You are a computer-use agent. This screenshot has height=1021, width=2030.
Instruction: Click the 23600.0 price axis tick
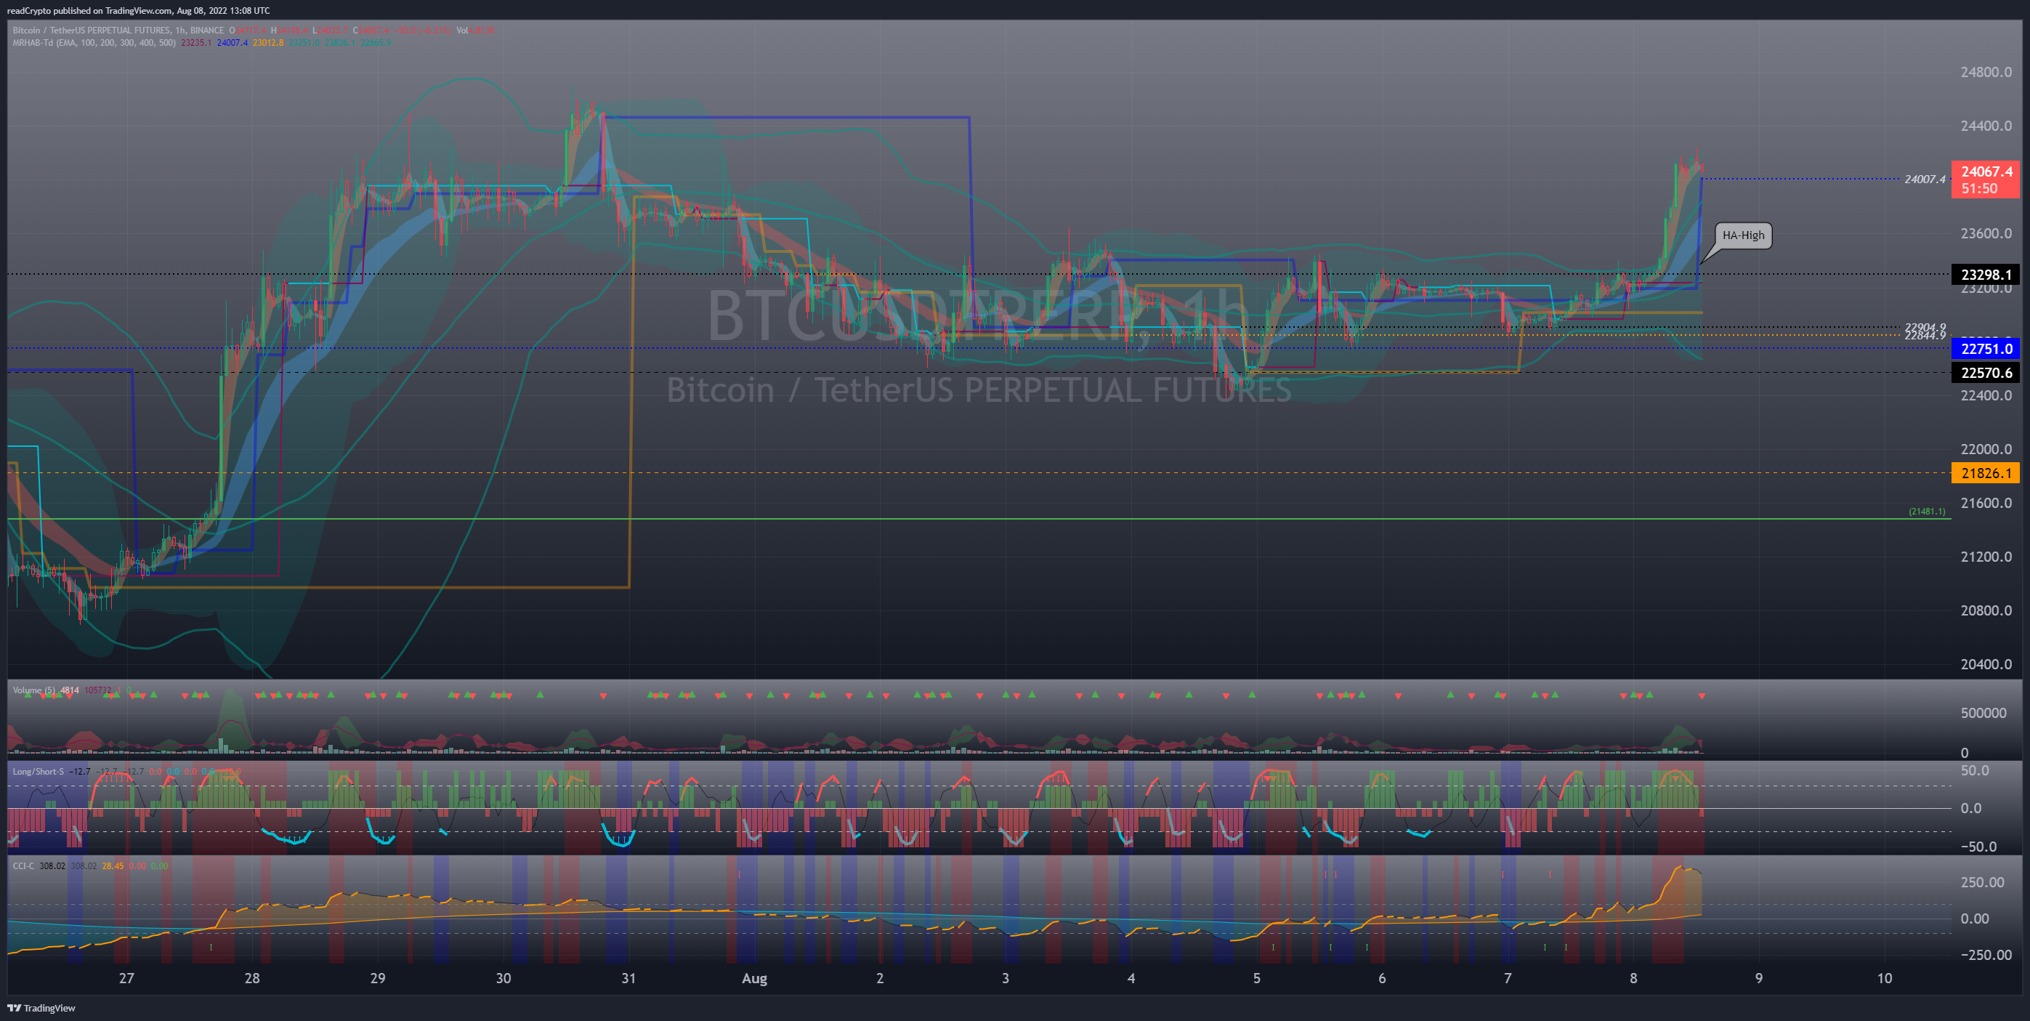(1986, 233)
